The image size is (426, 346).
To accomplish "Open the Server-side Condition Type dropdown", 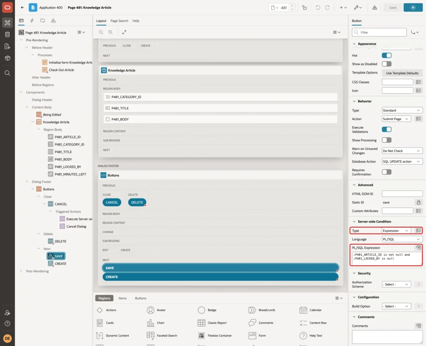I will (x=396, y=230).
